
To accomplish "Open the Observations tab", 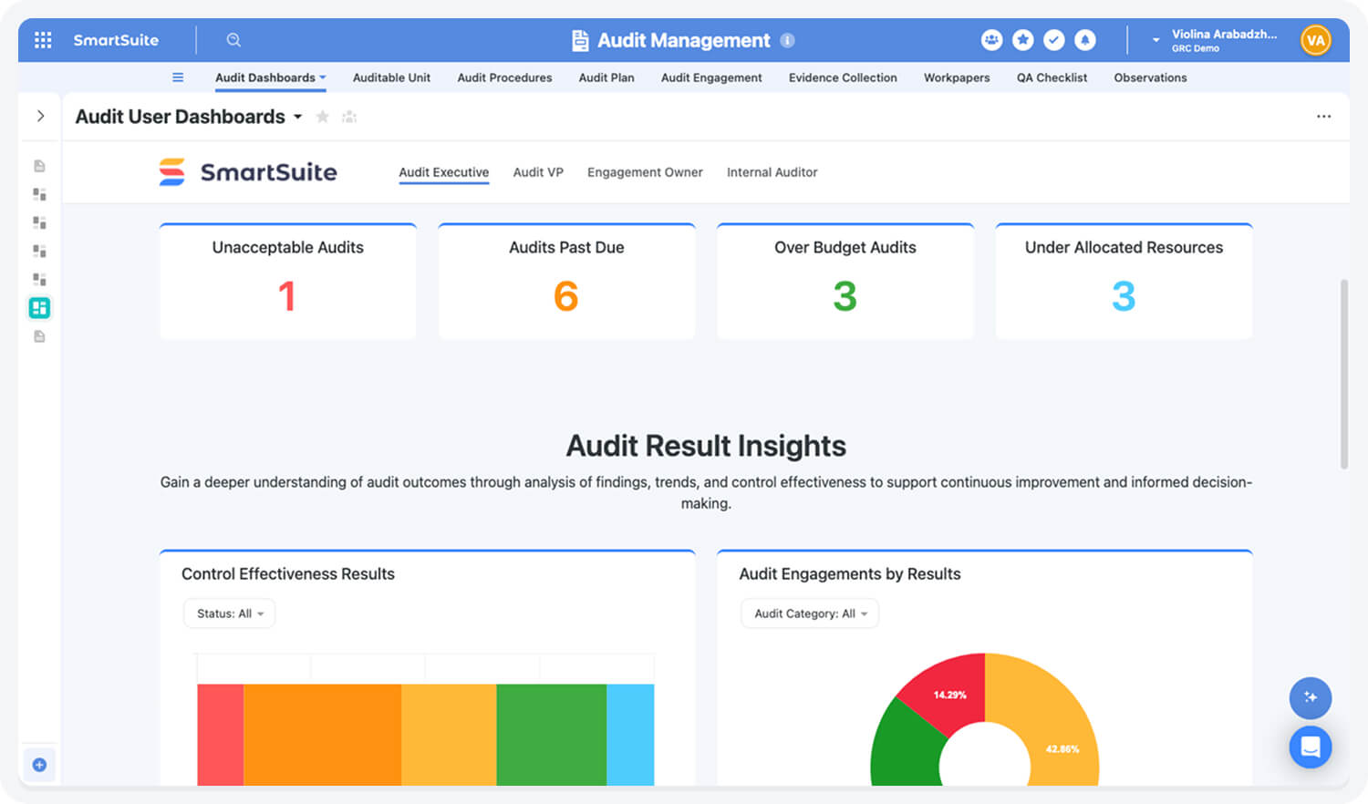I will 1150,77.
